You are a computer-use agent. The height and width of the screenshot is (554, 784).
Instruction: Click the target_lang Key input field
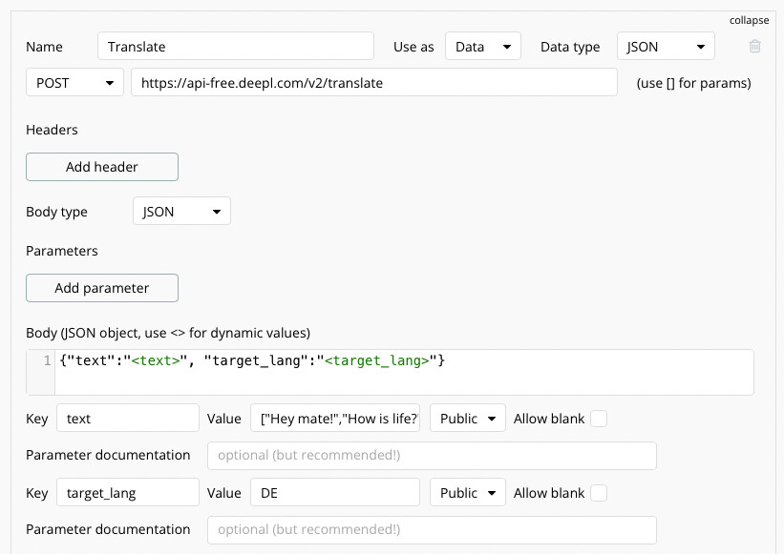click(x=128, y=493)
